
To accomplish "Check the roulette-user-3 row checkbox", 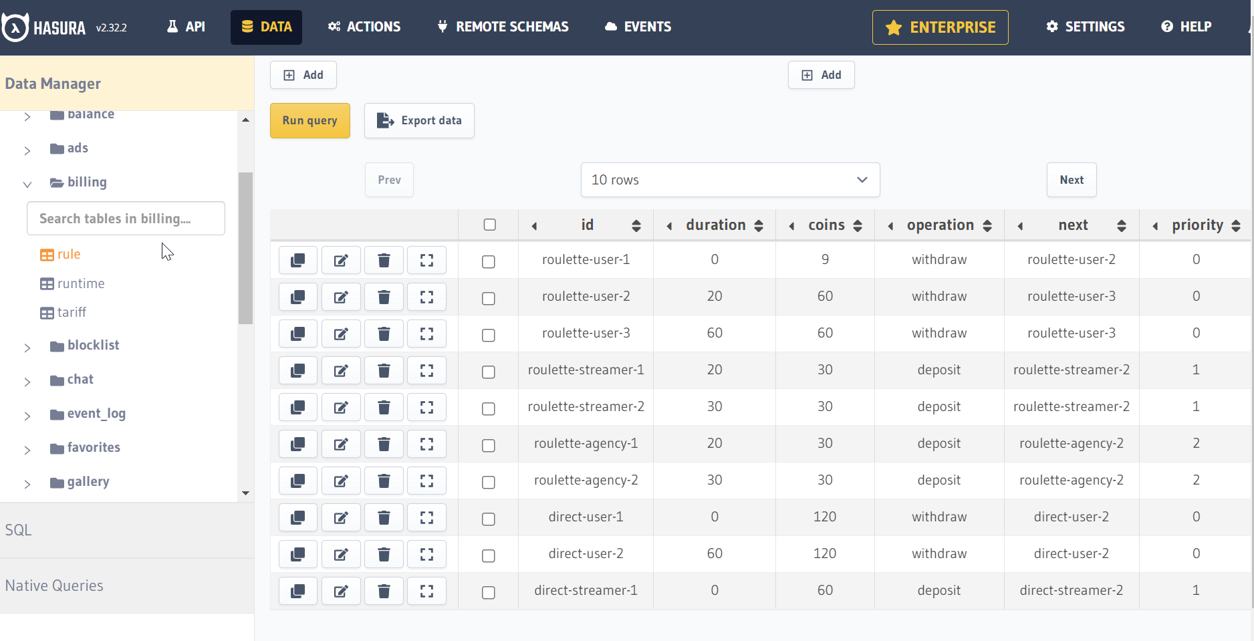I will (x=489, y=335).
